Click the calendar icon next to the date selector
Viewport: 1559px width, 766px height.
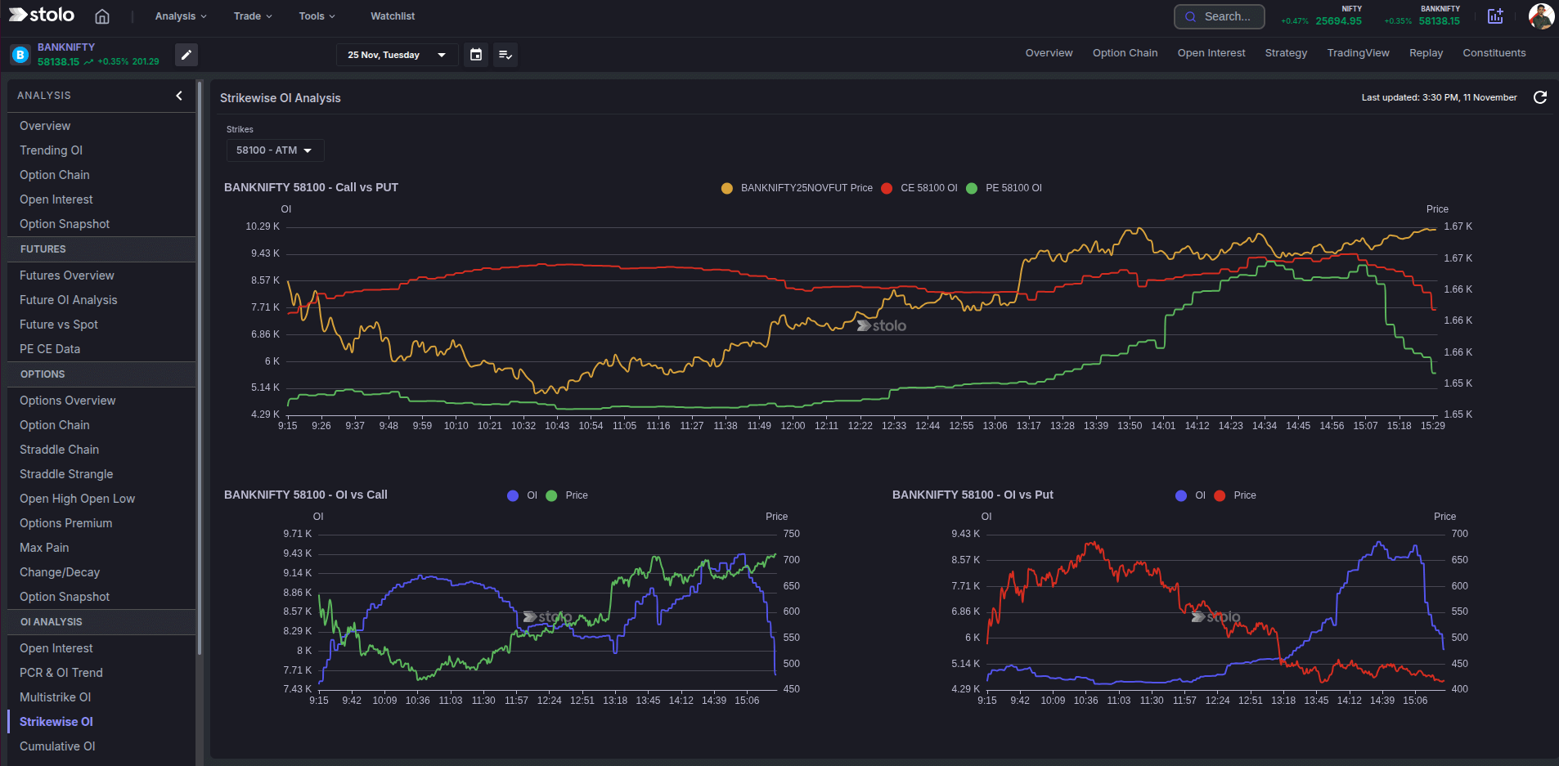pos(475,55)
